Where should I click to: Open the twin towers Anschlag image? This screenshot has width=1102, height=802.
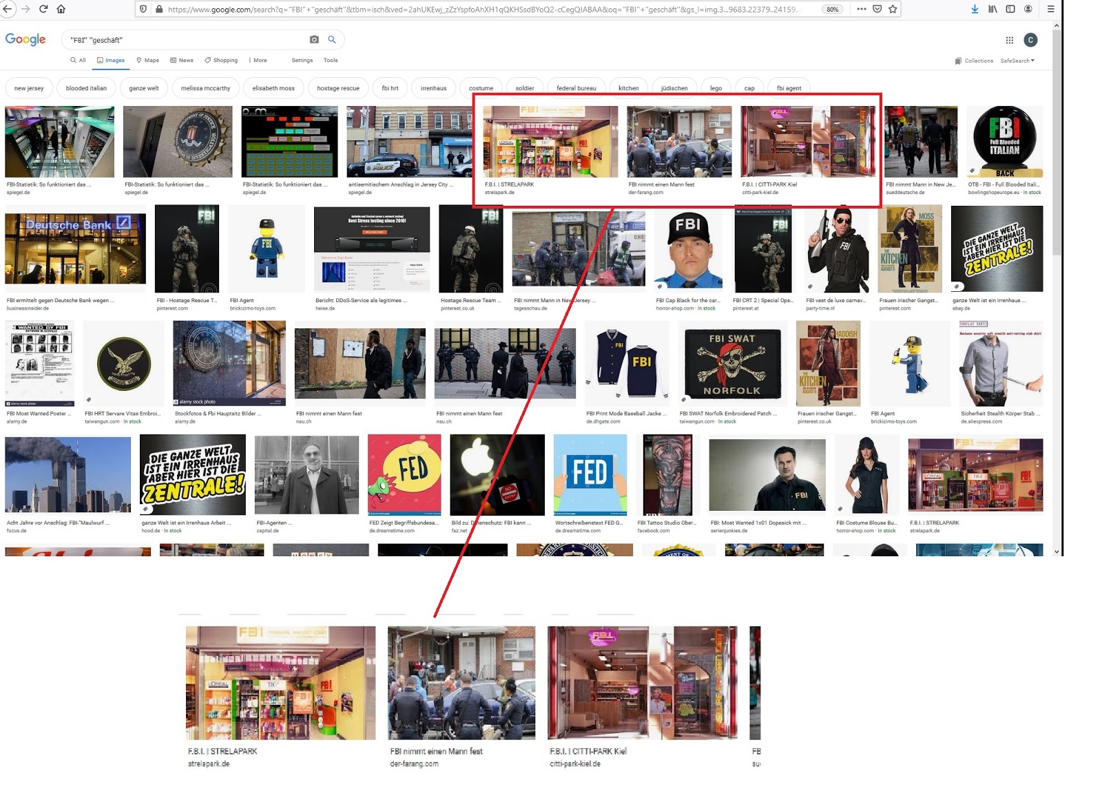tap(67, 474)
